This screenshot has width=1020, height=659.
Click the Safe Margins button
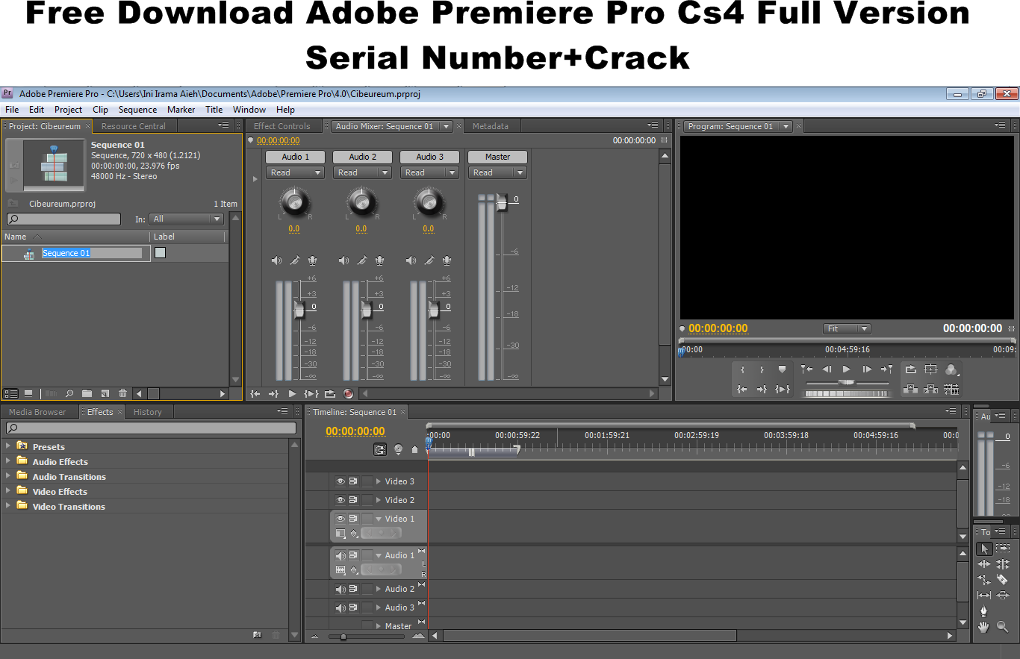930,369
